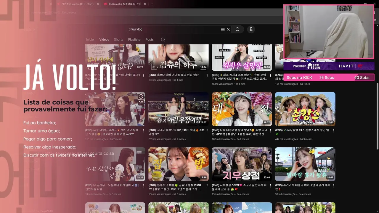The image size is (379, 213).
Task: Open three-dot menu for 휴가가서 데일리 메이크업 video
Action: click(334, 186)
